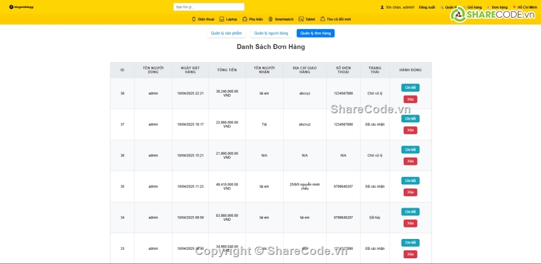View Chi tiết for order 33
541x264 pixels.
pyautogui.click(x=410, y=242)
